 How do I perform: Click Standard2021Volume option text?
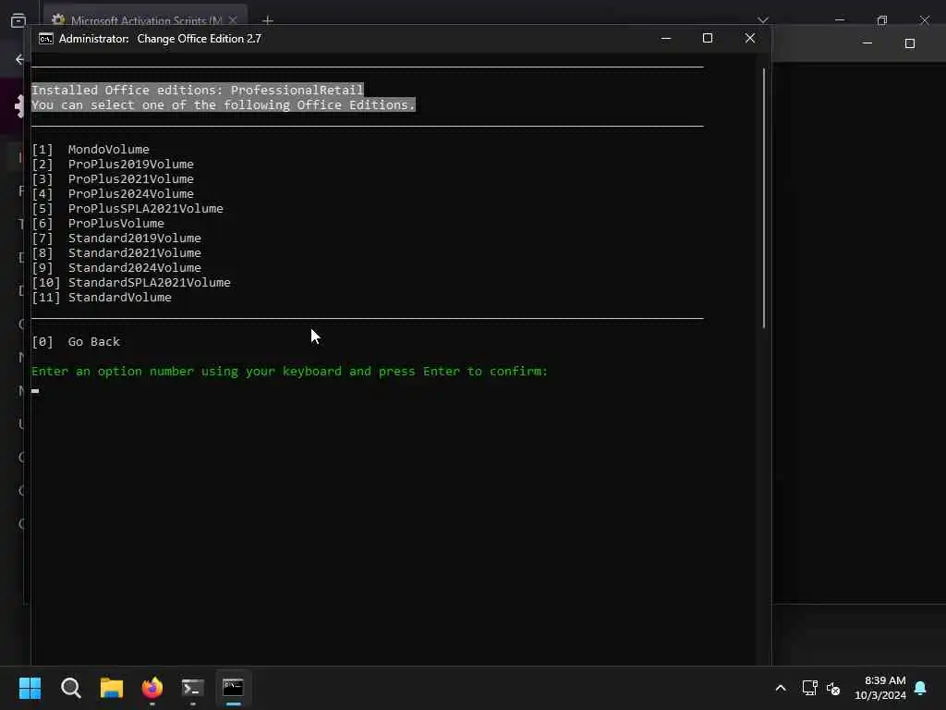[135, 253]
